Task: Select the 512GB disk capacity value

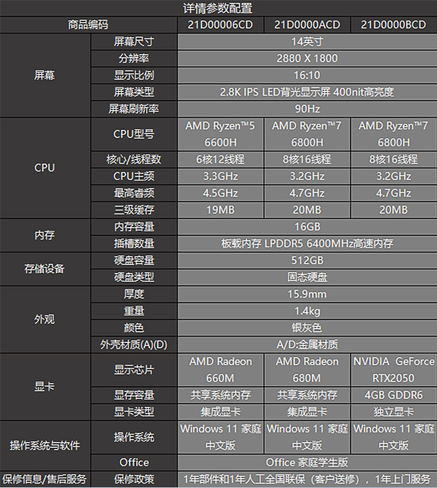Action: pyautogui.click(x=307, y=260)
